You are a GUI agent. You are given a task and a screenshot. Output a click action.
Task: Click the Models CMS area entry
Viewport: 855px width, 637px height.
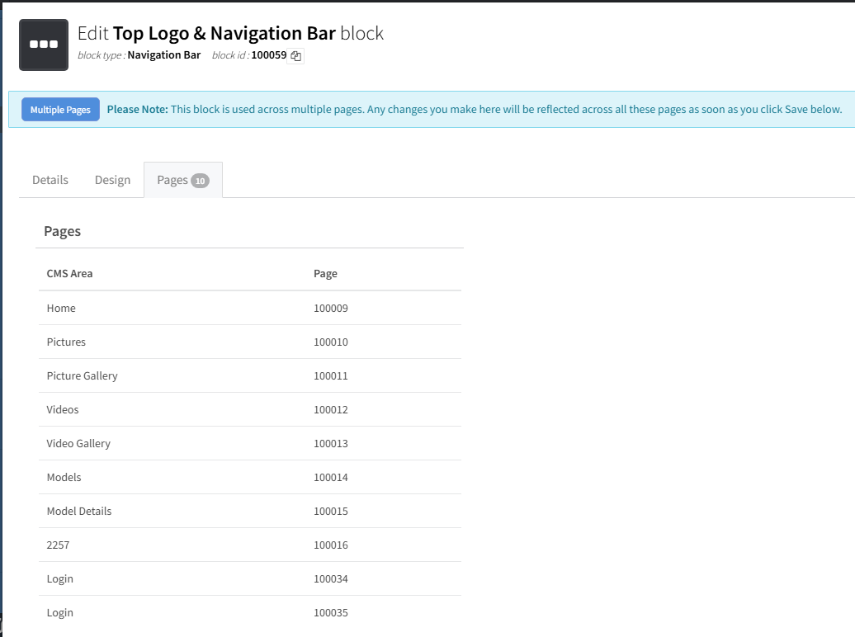pos(64,477)
